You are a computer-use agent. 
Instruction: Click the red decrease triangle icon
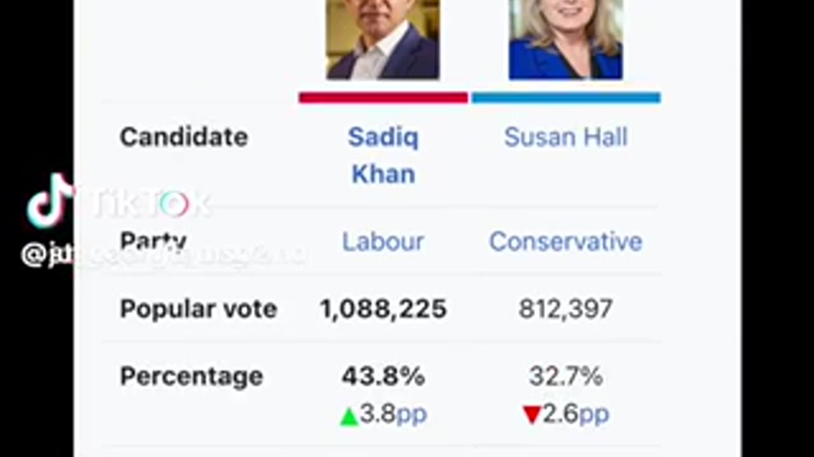click(532, 416)
